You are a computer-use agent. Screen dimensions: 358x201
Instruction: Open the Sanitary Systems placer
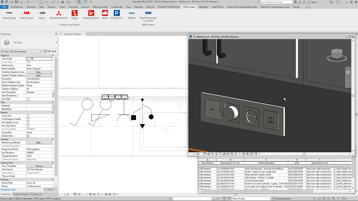91,15
